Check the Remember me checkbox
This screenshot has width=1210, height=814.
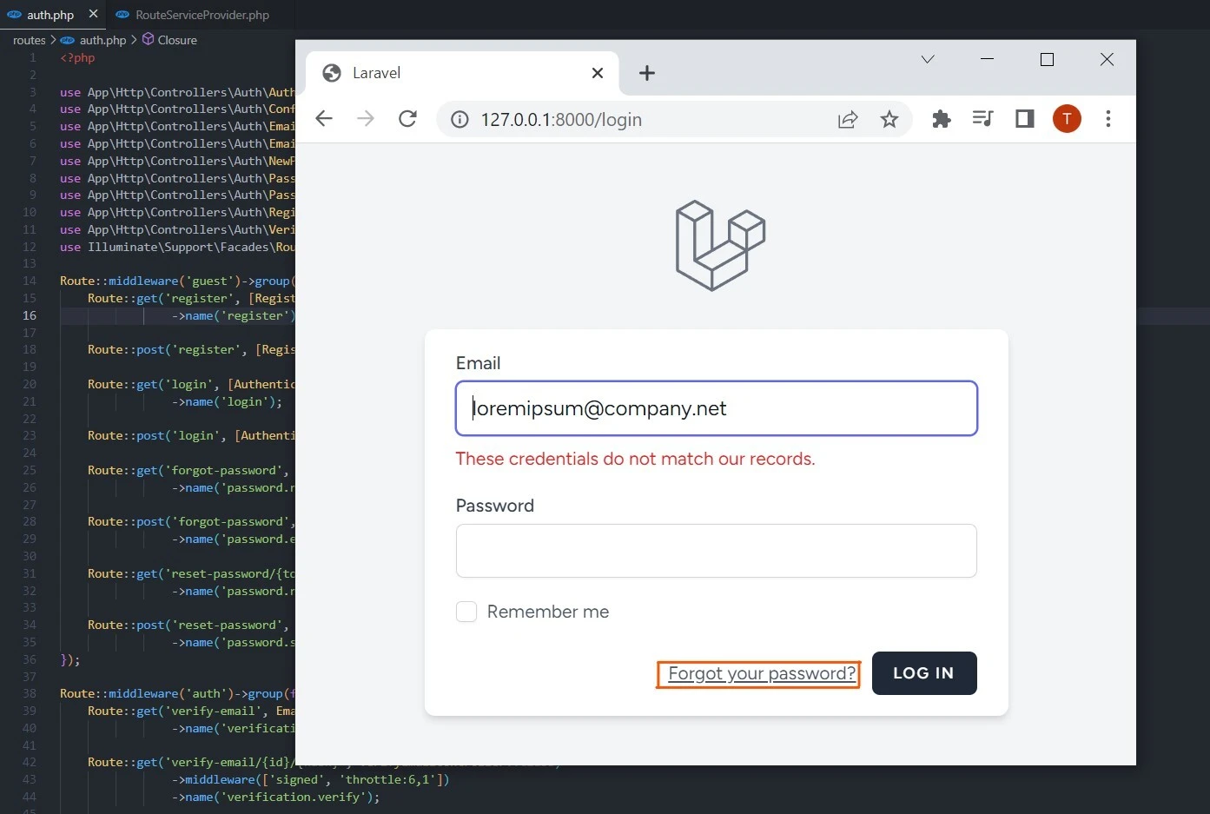466,612
